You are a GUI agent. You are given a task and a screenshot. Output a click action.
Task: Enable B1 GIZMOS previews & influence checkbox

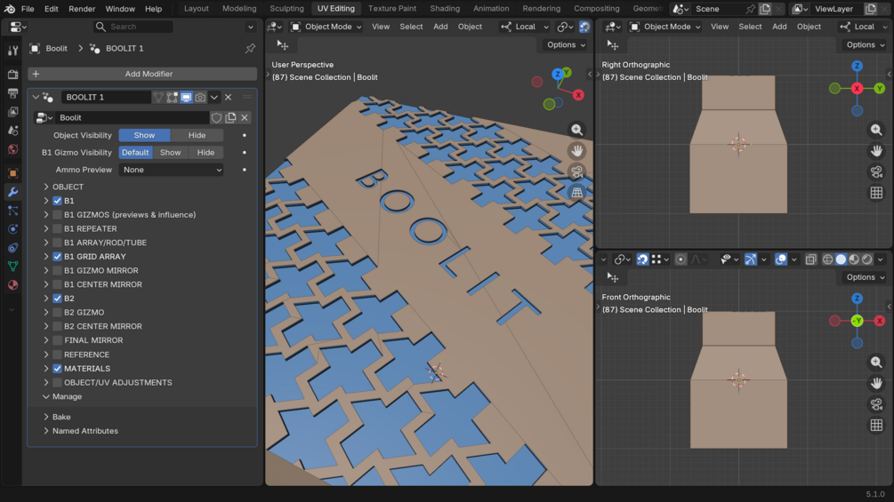57,215
